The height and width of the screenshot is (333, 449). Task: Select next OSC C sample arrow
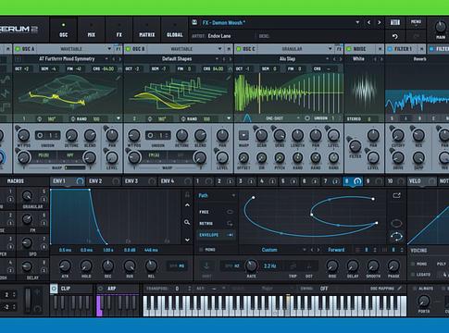pos(341,59)
